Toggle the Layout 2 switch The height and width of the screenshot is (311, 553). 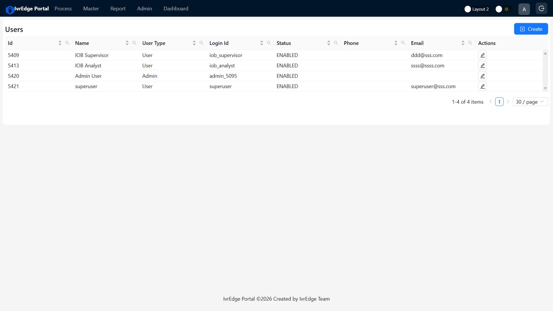click(x=468, y=9)
